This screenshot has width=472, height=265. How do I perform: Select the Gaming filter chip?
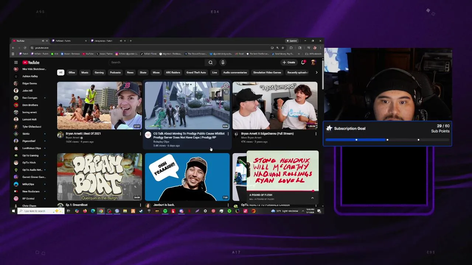99,73
